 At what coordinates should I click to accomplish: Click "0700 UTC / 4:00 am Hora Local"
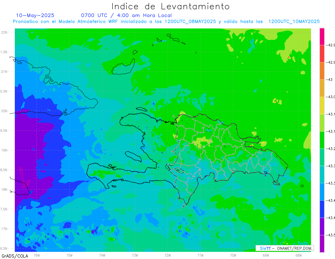126,15
